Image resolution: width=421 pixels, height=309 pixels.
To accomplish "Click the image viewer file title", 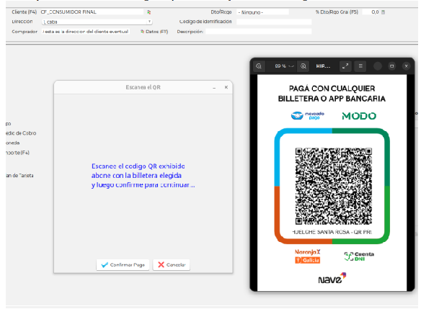I will (x=323, y=66).
